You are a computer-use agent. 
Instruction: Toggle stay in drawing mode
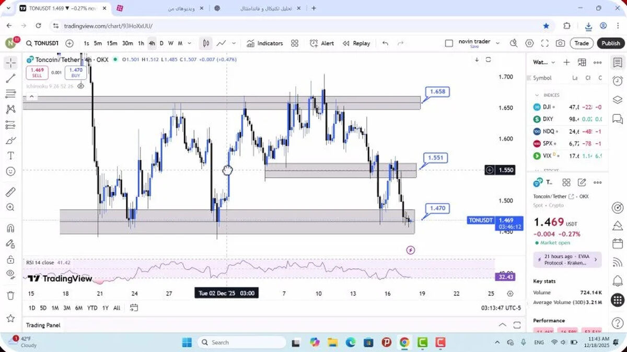[x=10, y=243]
